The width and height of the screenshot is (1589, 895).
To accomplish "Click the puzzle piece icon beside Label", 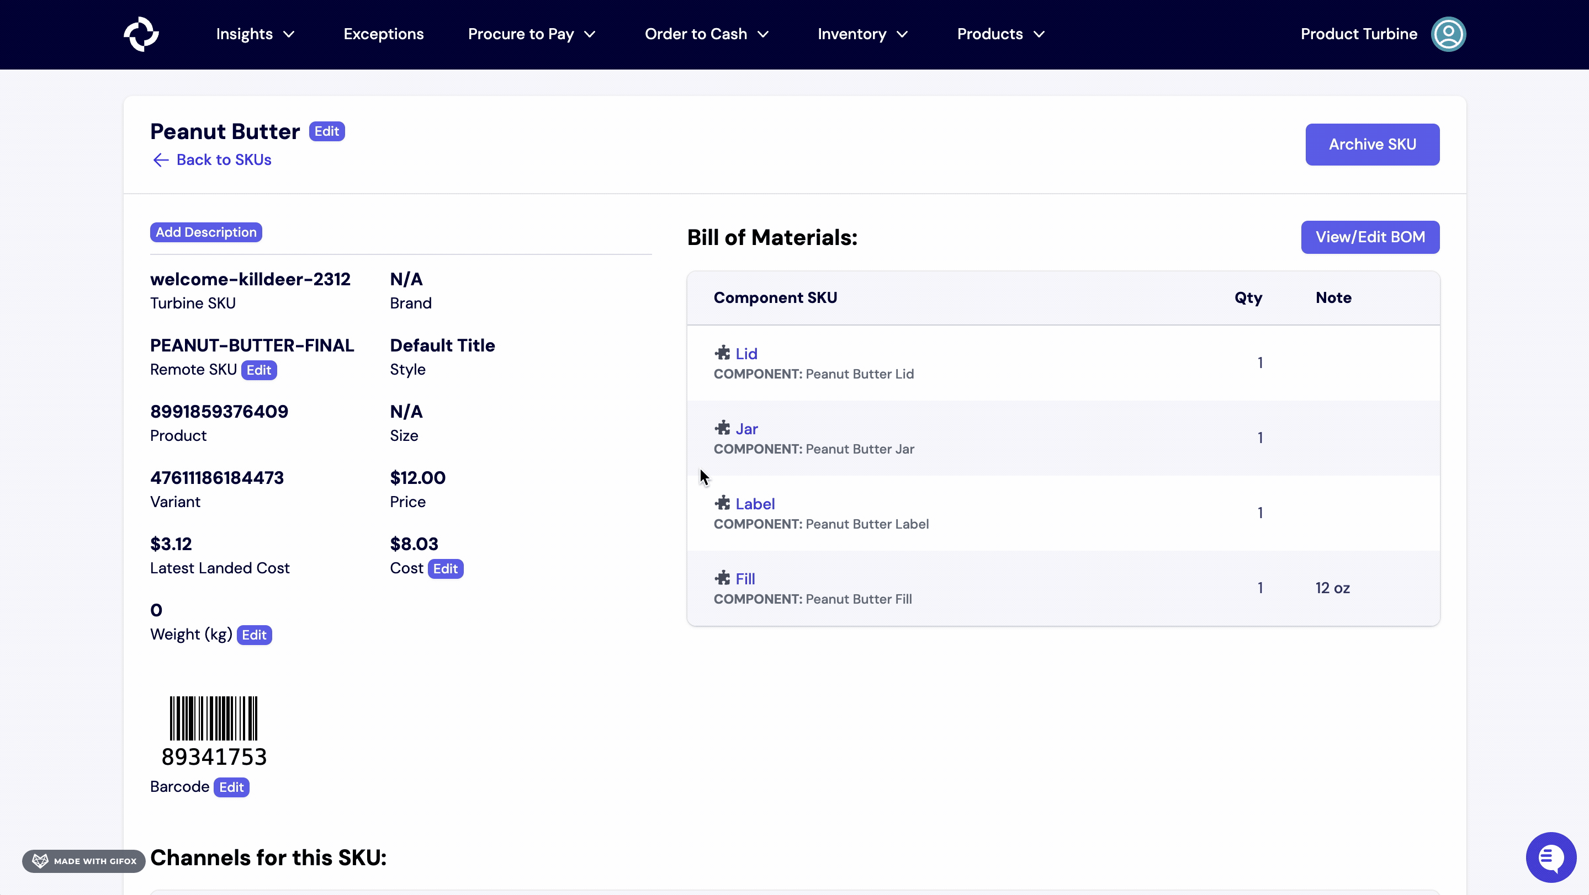I will point(722,504).
